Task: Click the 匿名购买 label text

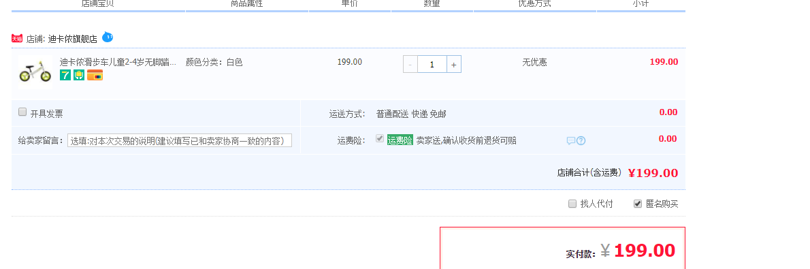Action: (662, 204)
